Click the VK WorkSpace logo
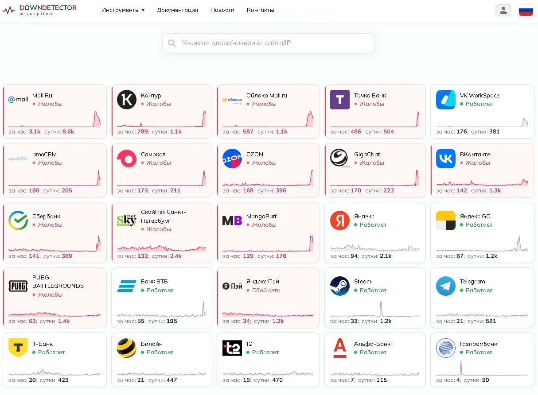 click(x=446, y=100)
